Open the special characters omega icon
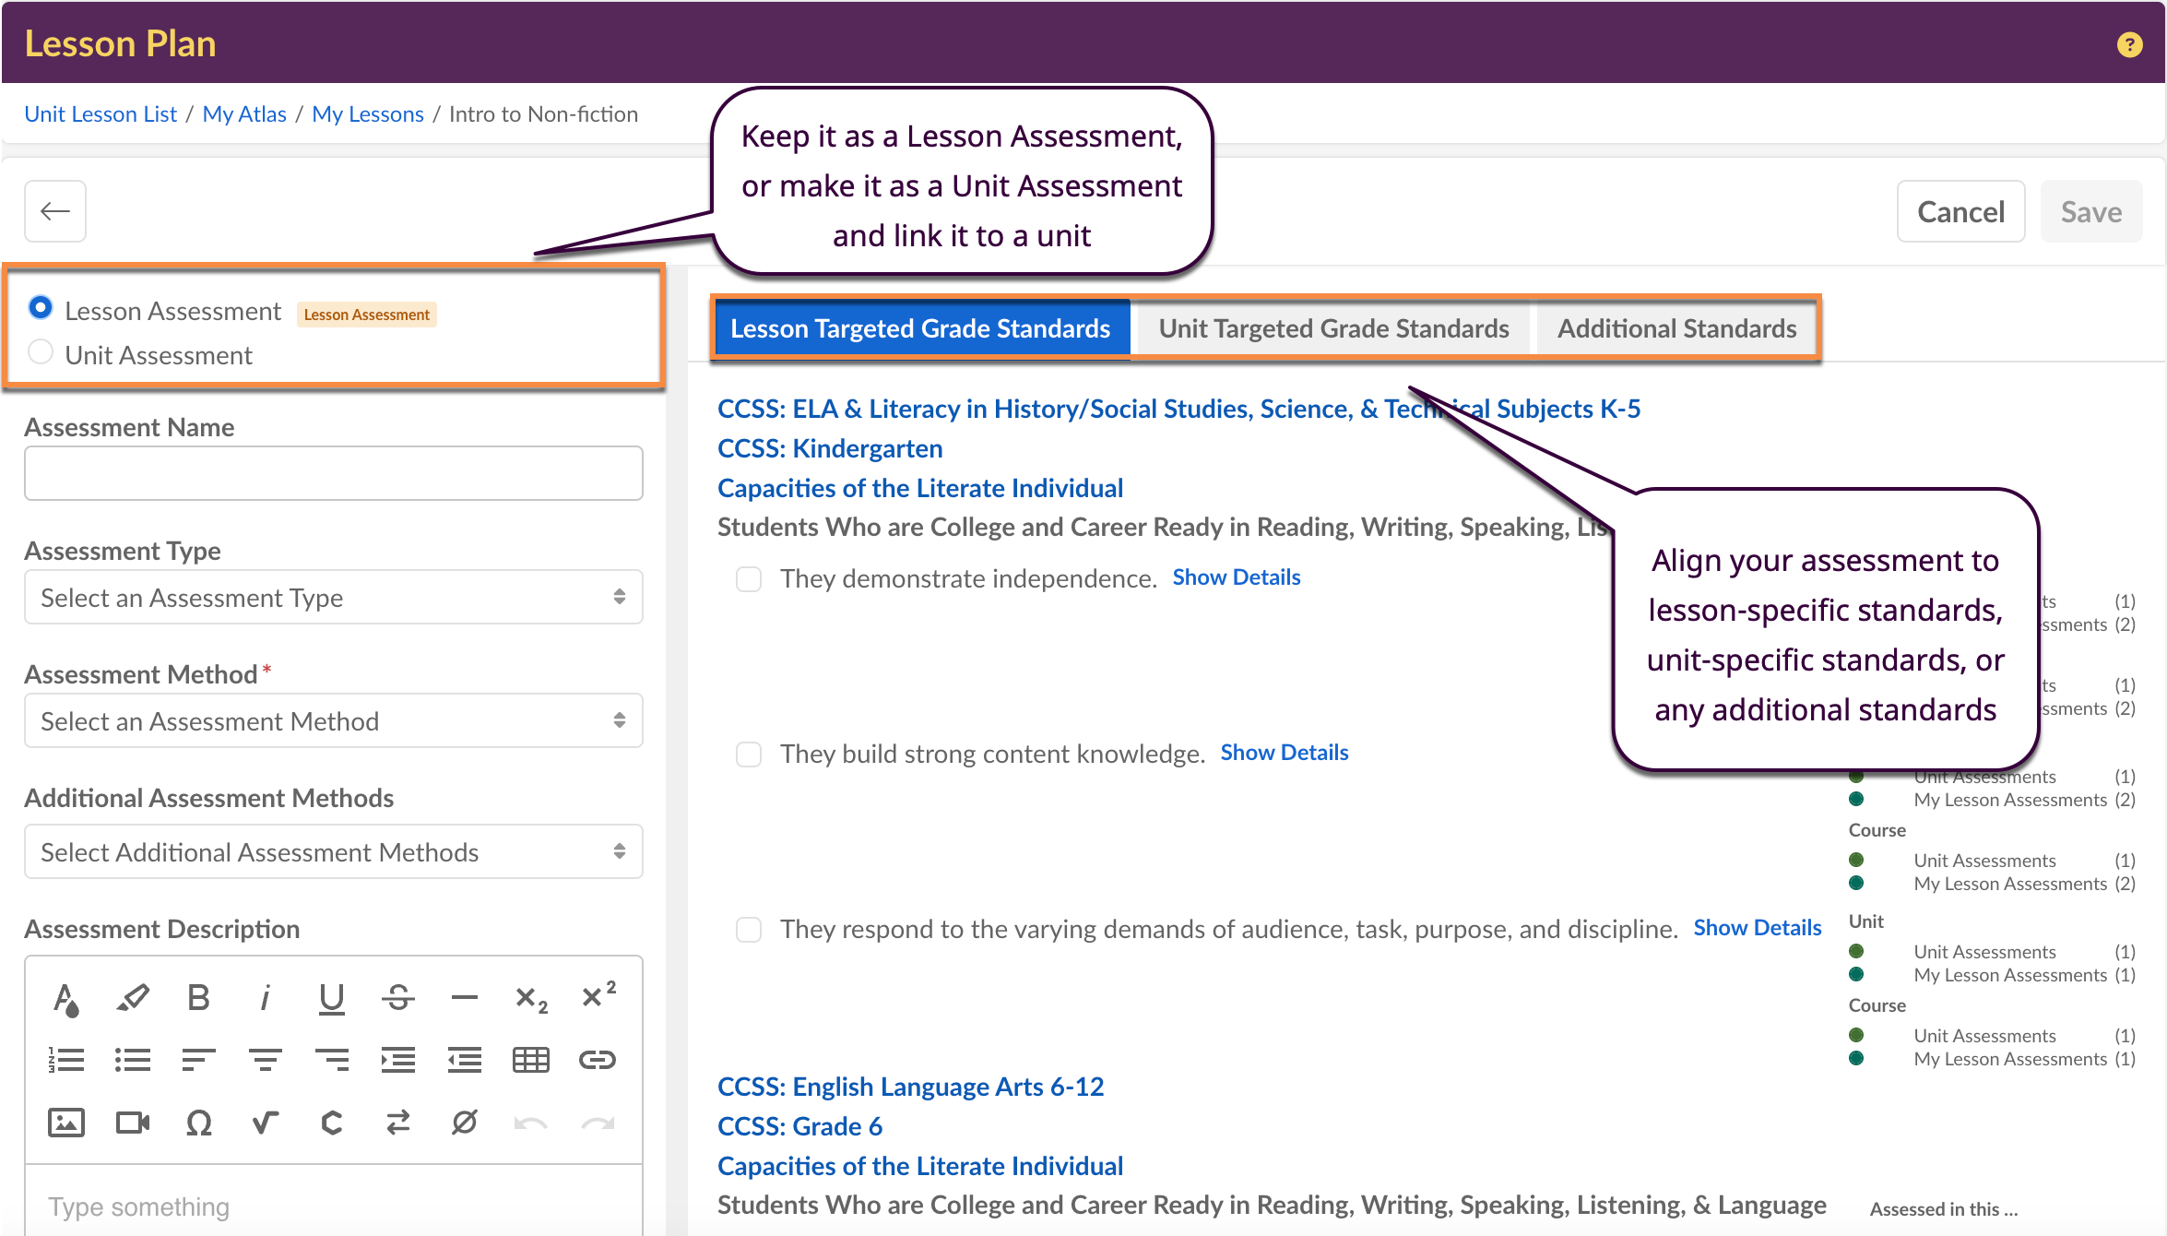Screen dimensions: 2167x1236 pyautogui.click(x=198, y=1123)
